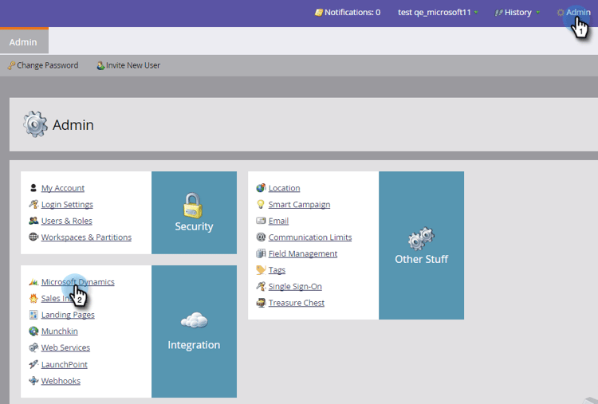598x404 pixels.
Task: Open the Single Sign-On link
Action: pos(295,286)
